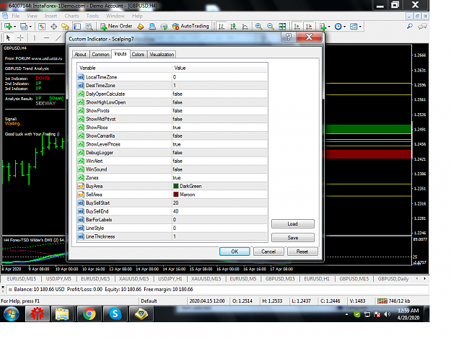
Task: Expand the templates dropdown arrow
Action: click(x=360, y=27)
